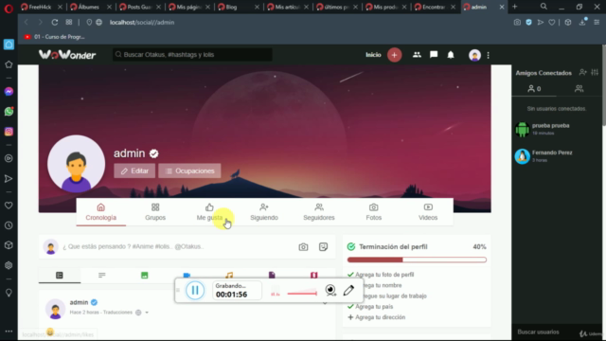Click Inicio in the header
606x341 pixels.
pyautogui.click(x=373, y=55)
